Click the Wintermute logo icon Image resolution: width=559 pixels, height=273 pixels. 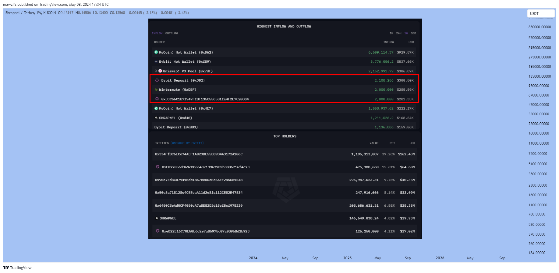click(x=156, y=90)
